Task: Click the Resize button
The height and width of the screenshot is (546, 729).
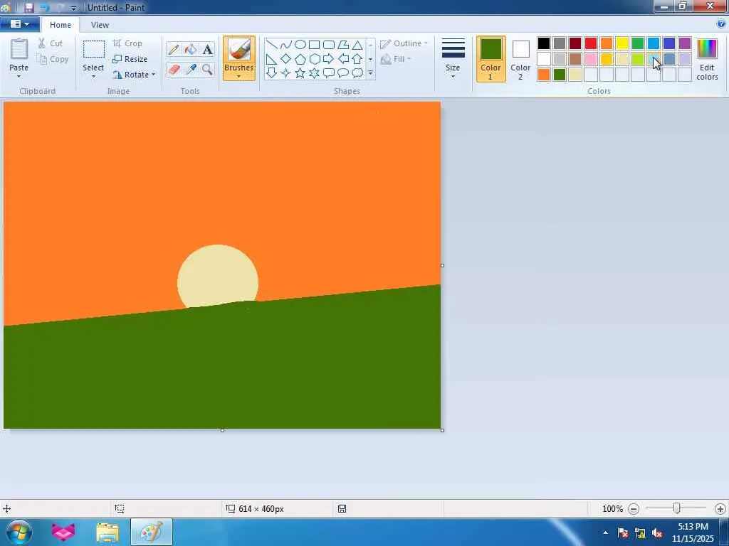Action: tap(130, 59)
